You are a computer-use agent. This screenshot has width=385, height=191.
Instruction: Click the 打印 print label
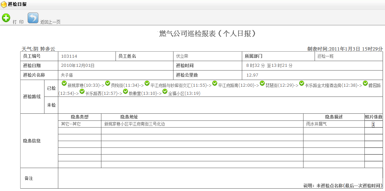[x=18, y=22]
